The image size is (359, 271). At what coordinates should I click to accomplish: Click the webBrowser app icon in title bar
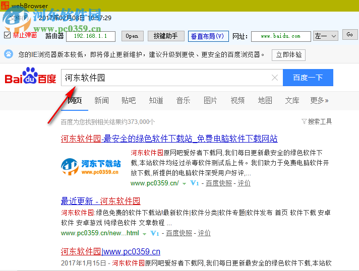[5, 5]
